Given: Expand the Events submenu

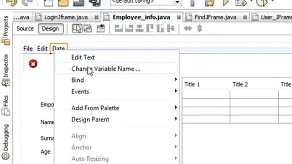Looking at the screenshot, I should [117, 91].
